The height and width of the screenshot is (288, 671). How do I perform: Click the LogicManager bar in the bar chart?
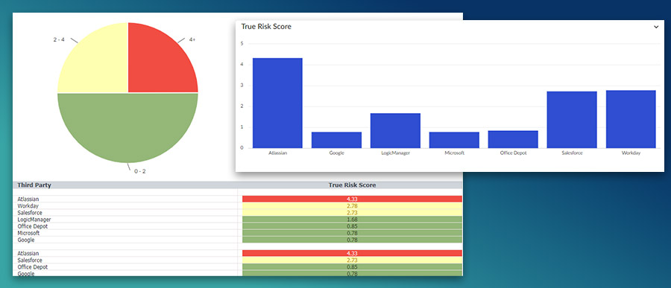tap(395, 130)
